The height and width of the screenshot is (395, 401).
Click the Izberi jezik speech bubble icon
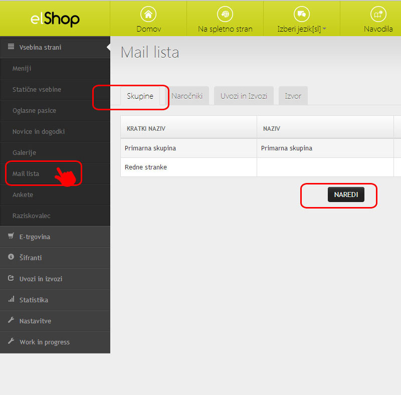(302, 14)
